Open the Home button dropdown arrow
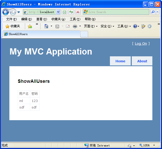Viewport: 162px width, 149px height. 51,26
